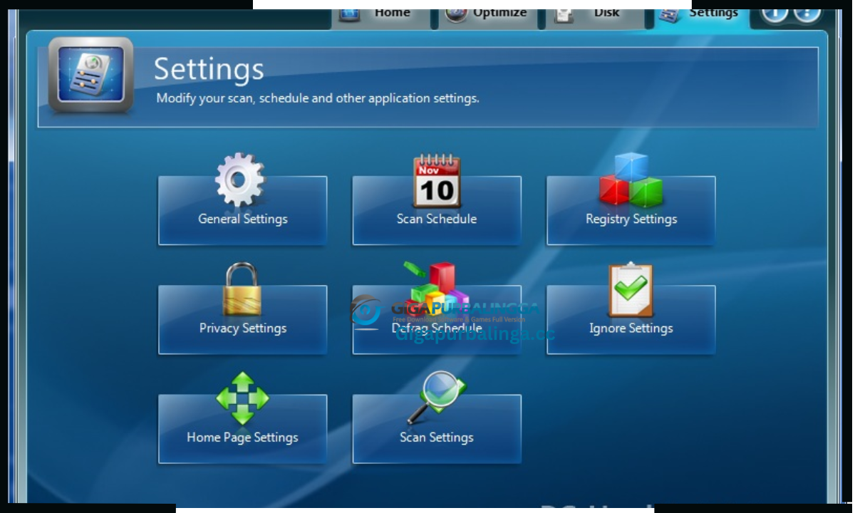Click the large Settings header icon

click(x=90, y=76)
